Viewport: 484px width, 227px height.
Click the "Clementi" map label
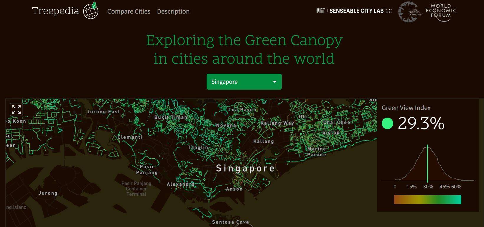130,137
